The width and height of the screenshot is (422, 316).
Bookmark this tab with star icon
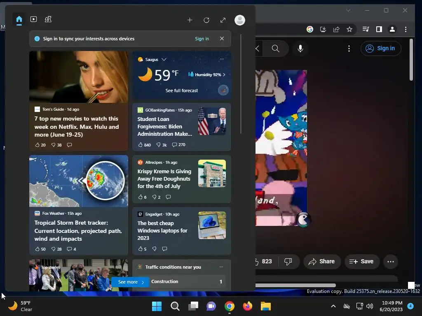(349, 29)
